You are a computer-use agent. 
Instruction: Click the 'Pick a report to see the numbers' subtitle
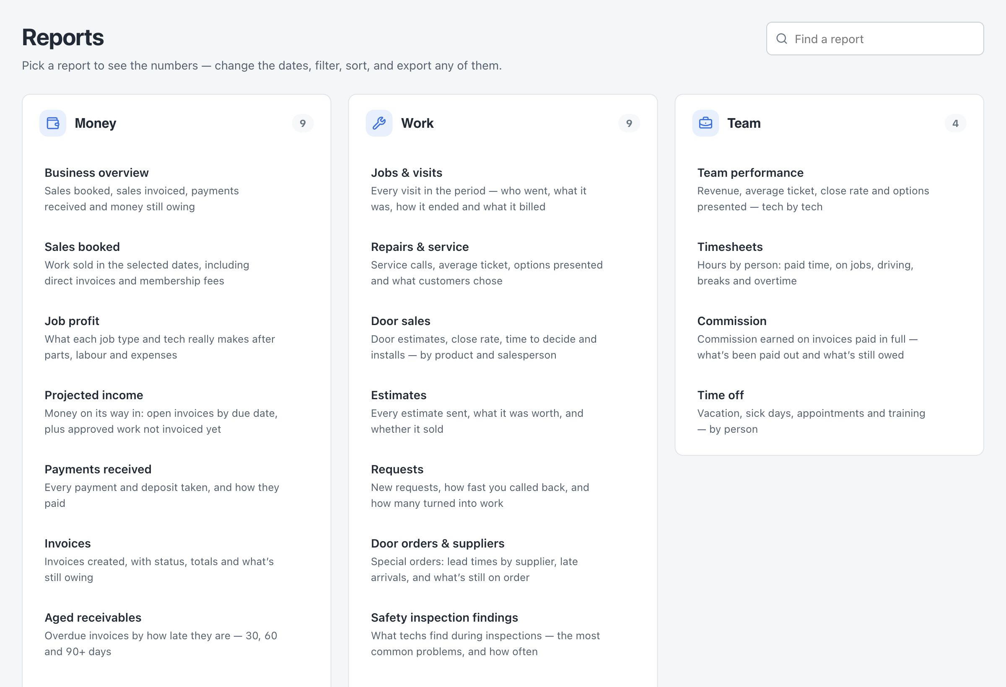262,66
